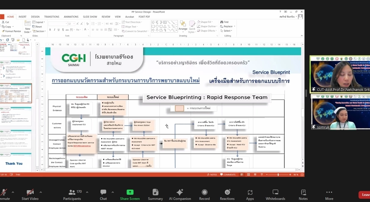Click fit slide to window icon
370x202 pixels.
point(302,174)
